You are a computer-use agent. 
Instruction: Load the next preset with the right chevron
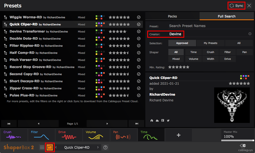(x=98, y=147)
